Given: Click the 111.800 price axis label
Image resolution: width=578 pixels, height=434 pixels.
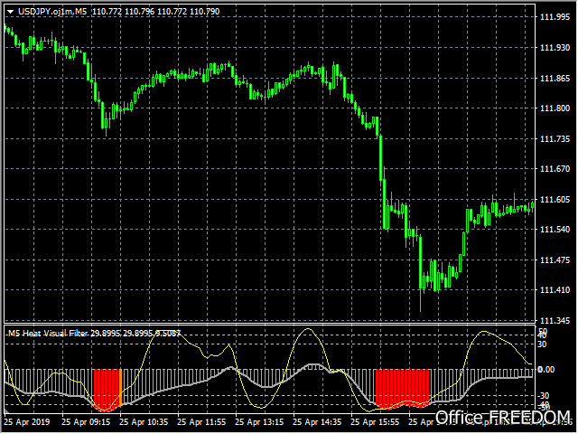Looking at the screenshot, I should [x=555, y=108].
